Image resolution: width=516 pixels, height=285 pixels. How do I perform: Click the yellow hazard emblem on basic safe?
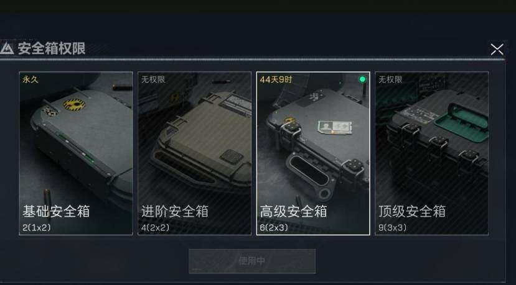tap(74, 105)
